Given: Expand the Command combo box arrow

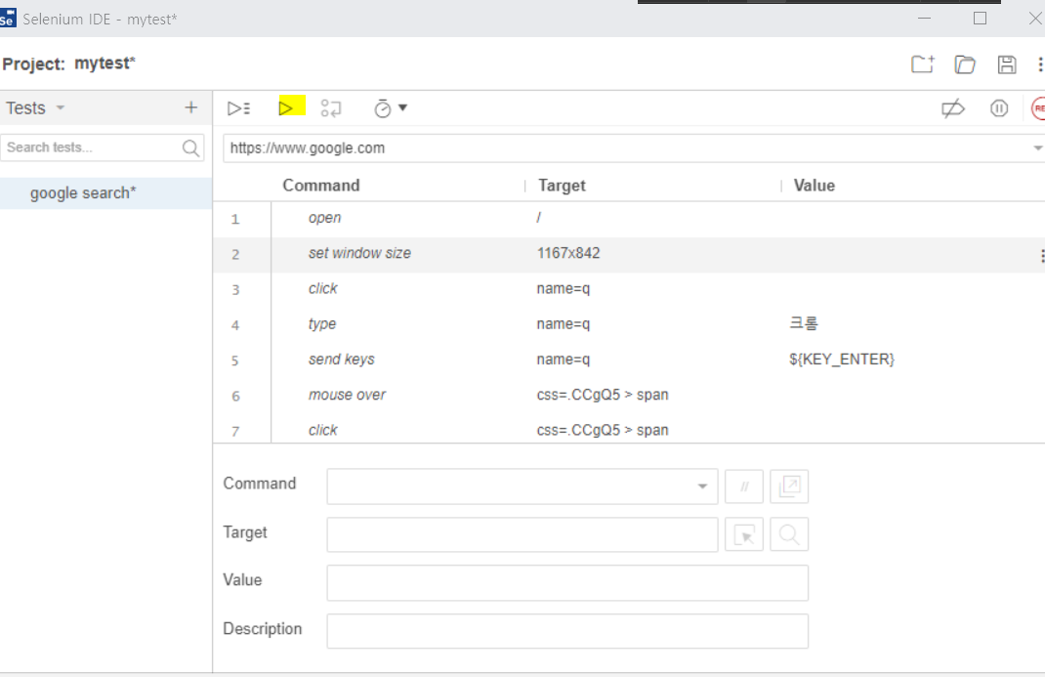Looking at the screenshot, I should click(x=701, y=487).
